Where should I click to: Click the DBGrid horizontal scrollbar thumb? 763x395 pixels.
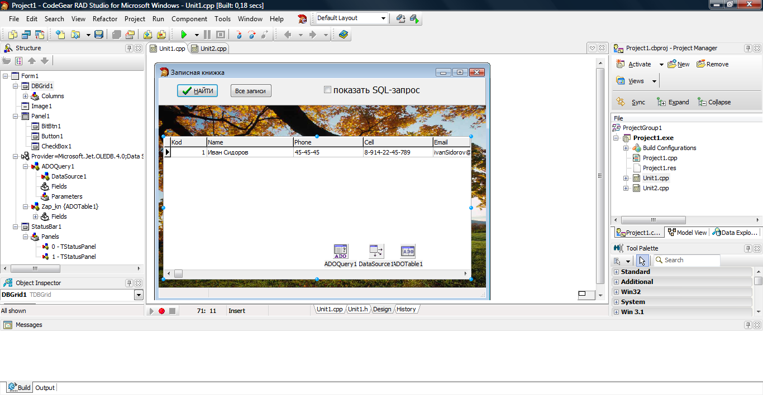[178, 274]
